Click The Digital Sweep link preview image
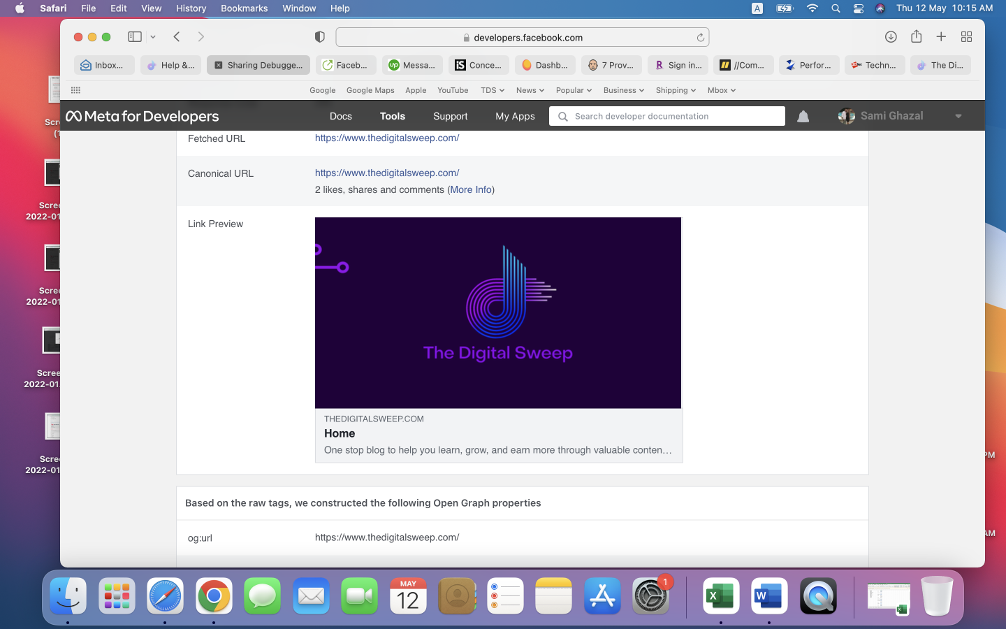This screenshot has height=629, width=1006. [497, 312]
